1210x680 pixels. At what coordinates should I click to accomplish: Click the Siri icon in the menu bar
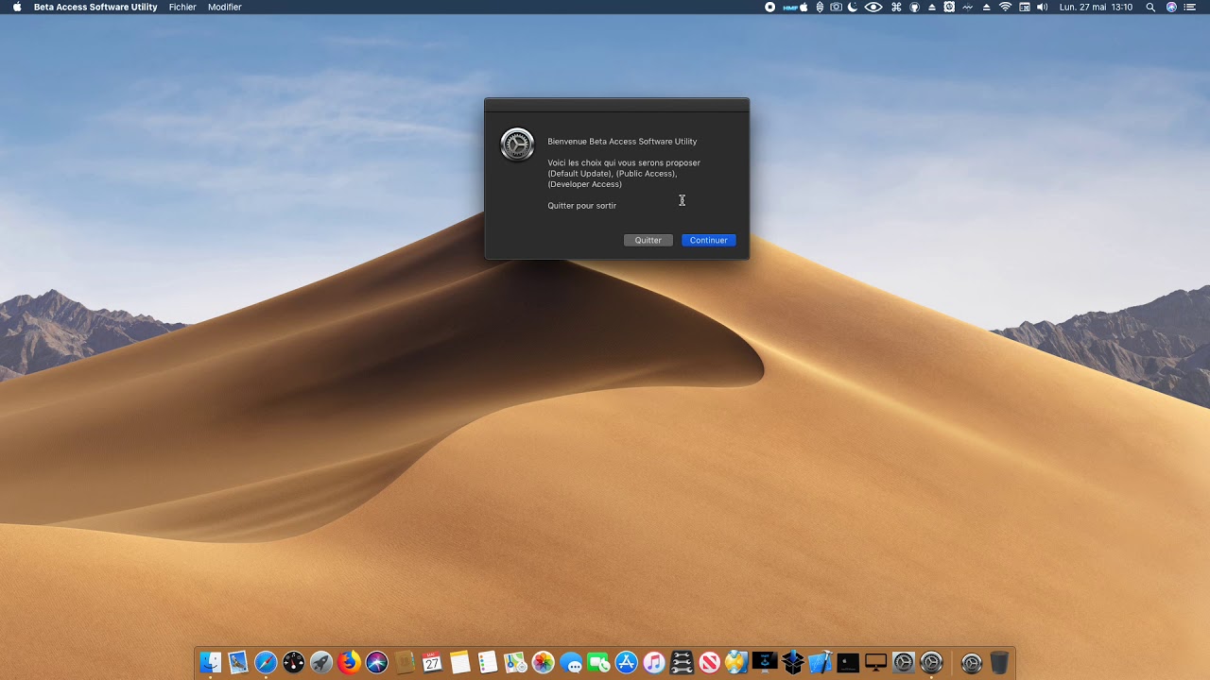1172,7
